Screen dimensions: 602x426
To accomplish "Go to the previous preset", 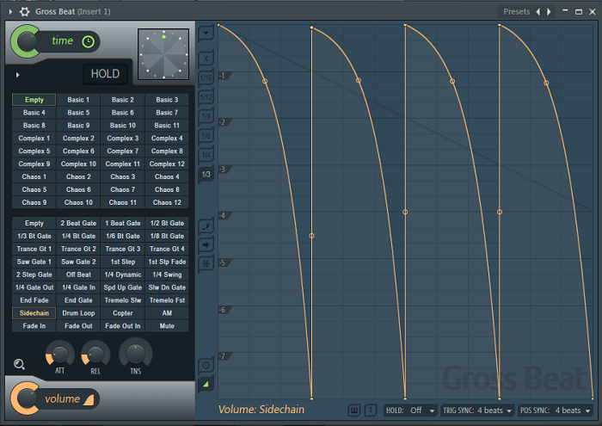I will (x=537, y=12).
